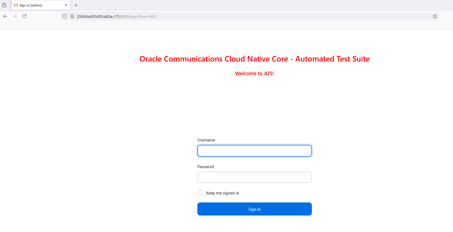Click the Password label
453x232 pixels.
(206, 167)
